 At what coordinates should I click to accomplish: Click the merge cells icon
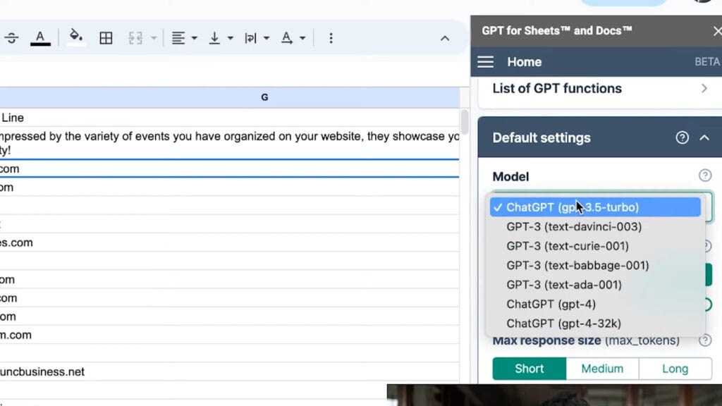click(x=135, y=38)
